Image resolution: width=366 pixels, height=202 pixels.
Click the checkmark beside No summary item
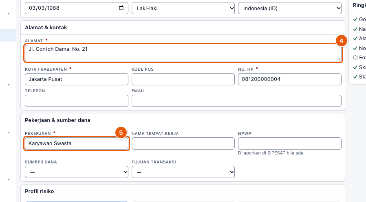(355, 48)
